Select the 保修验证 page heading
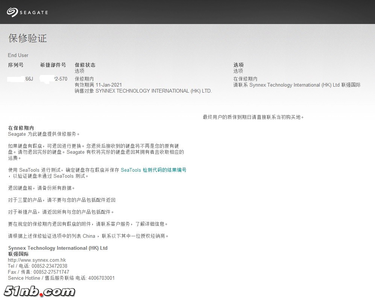 [x=27, y=38]
